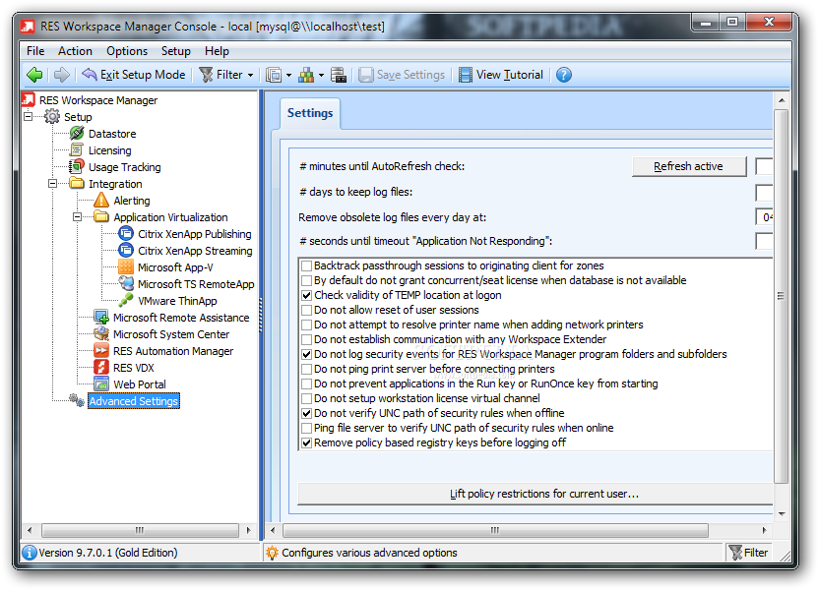This screenshot has width=819, height=590.
Task: Click days to keep log files field
Action: pos(764,193)
